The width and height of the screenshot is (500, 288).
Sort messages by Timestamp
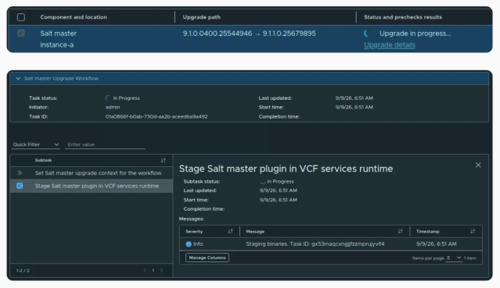pyautogui.click(x=473, y=231)
